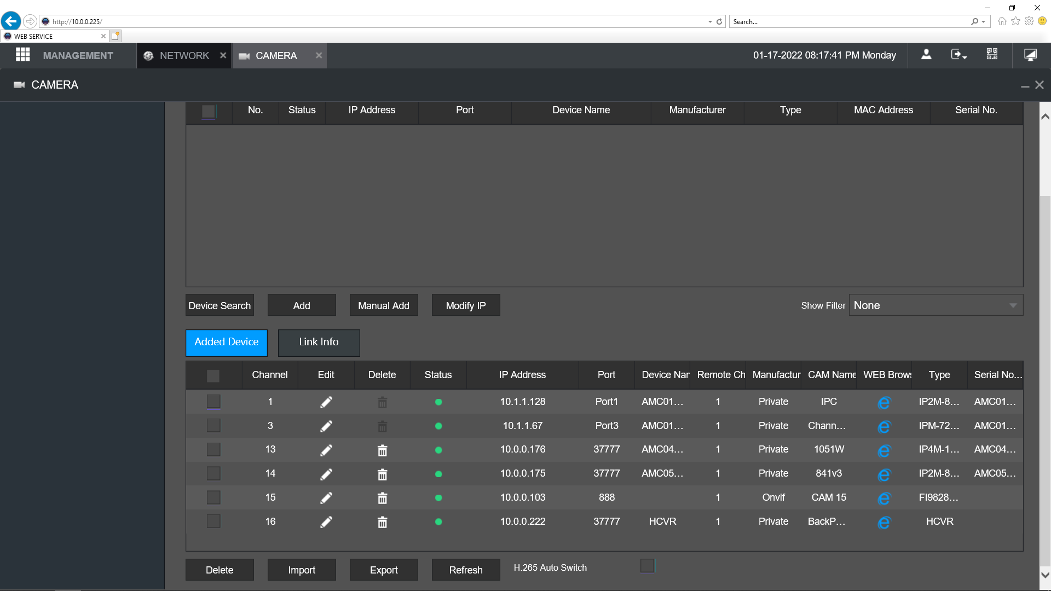
Task: Open a new browser tab
Action: (x=115, y=36)
